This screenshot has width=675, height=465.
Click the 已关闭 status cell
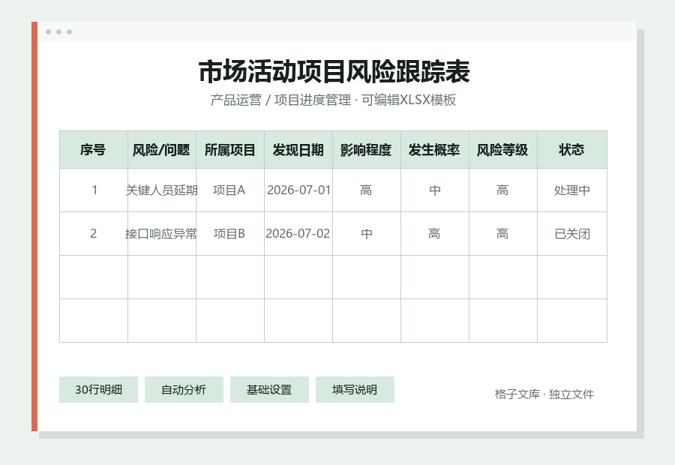point(572,234)
